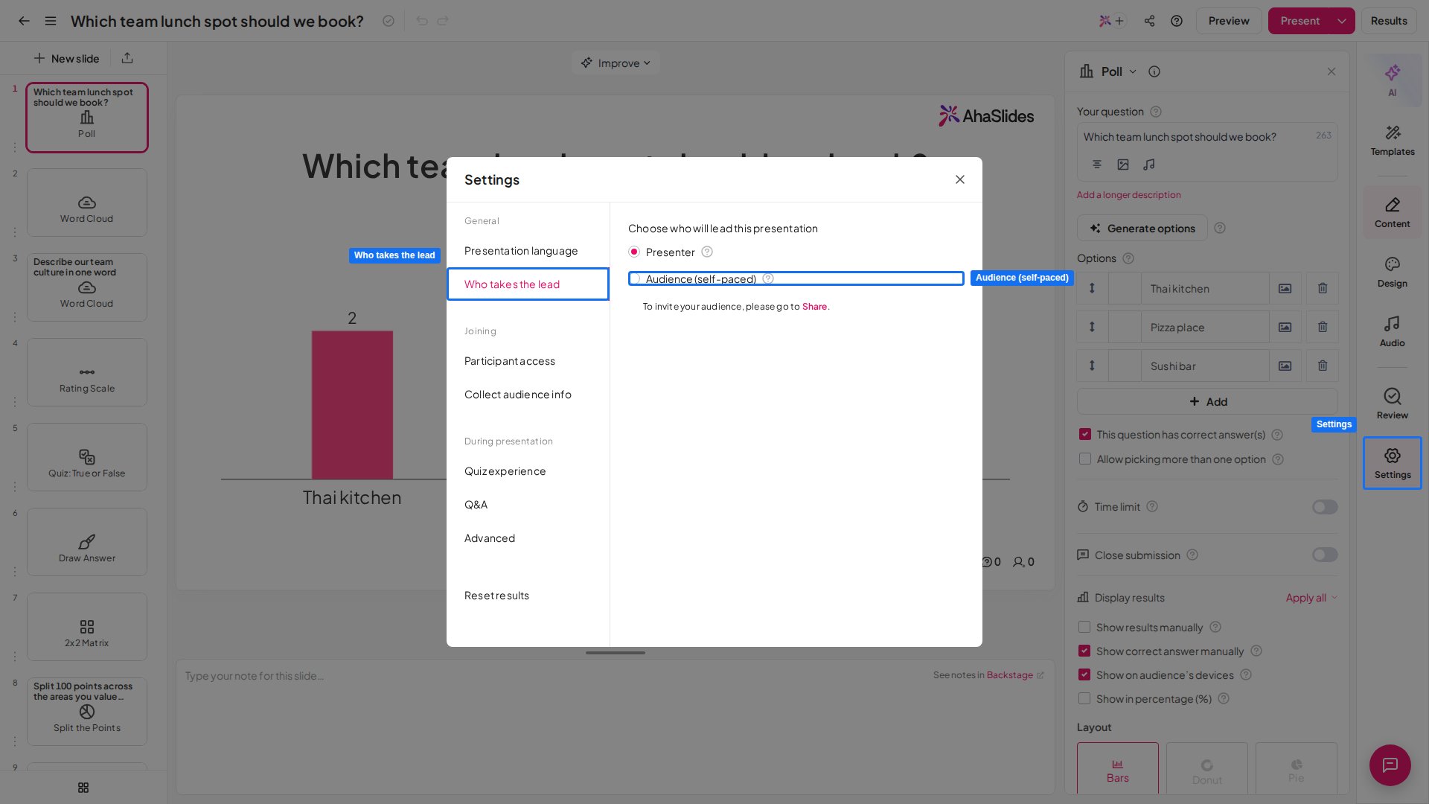Open the Templates sidebar panel
1429x804 pixels.
[x=1392, y=140]
